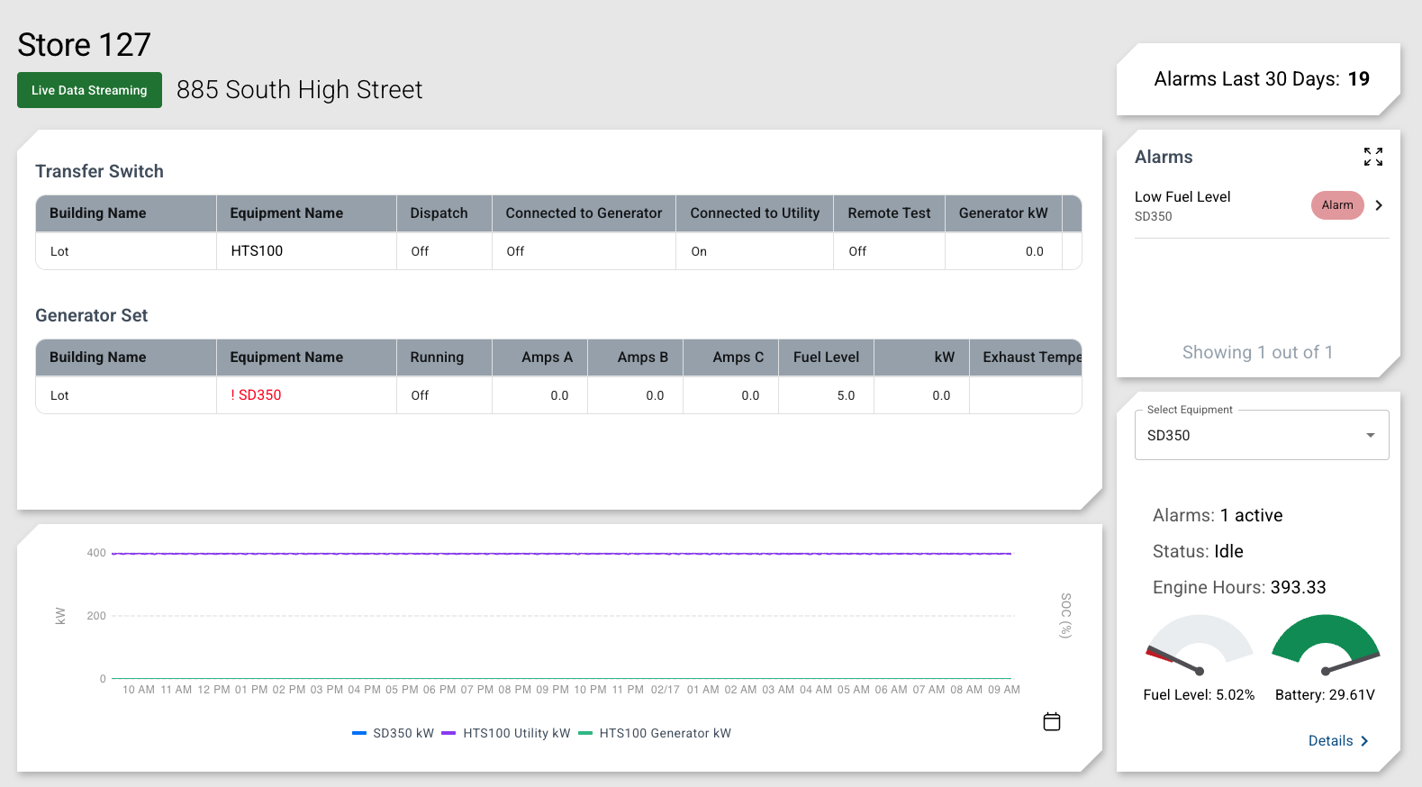Viewport: 1422px width, 787px height.
Task: Open the Select Equipment dropdown
Action: pos(1252,435)
